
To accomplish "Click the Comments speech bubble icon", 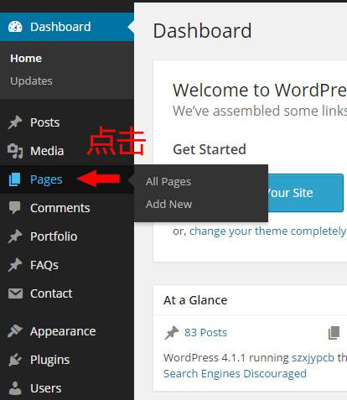I will tap(14, 208).
